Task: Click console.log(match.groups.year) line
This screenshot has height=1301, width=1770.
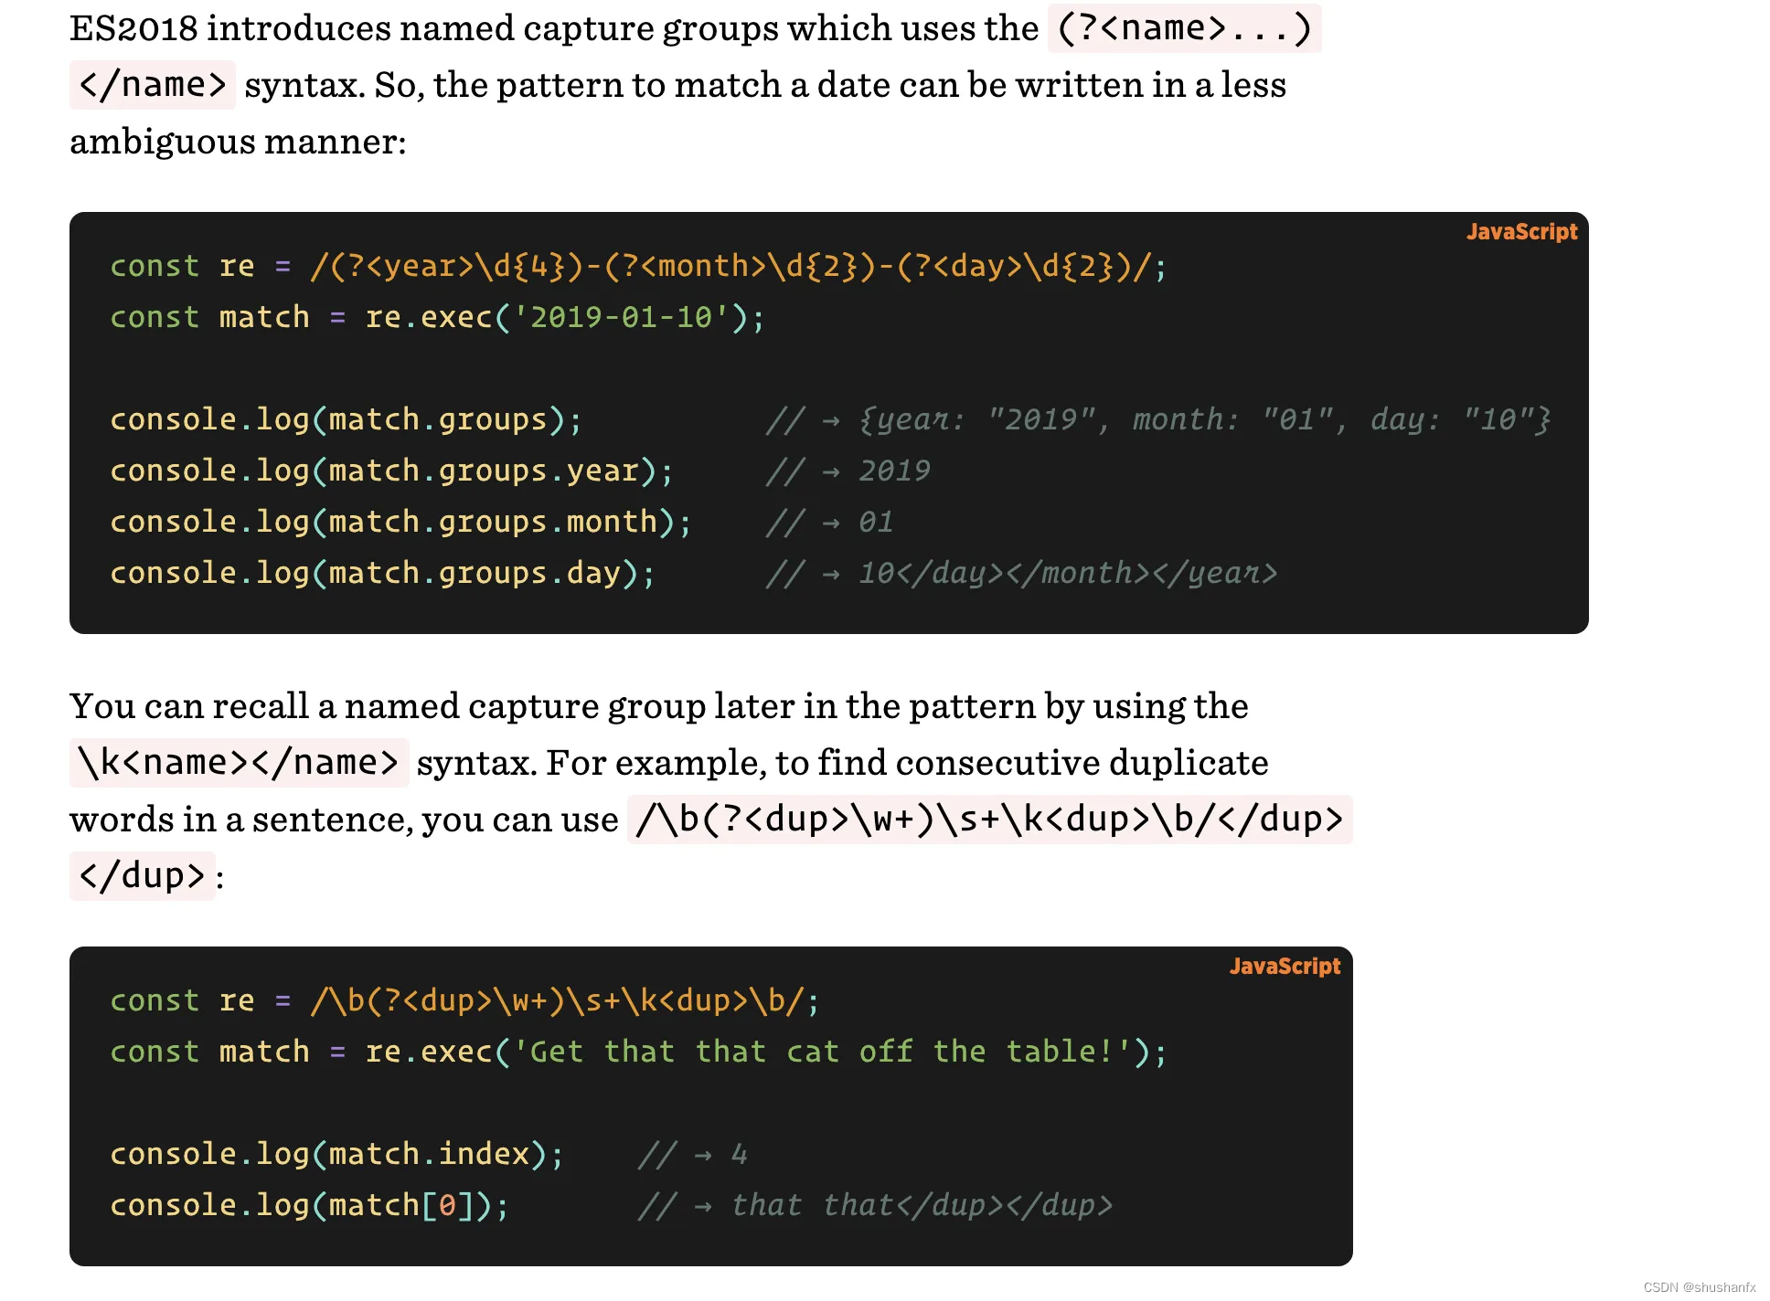Action: (392, 471)
